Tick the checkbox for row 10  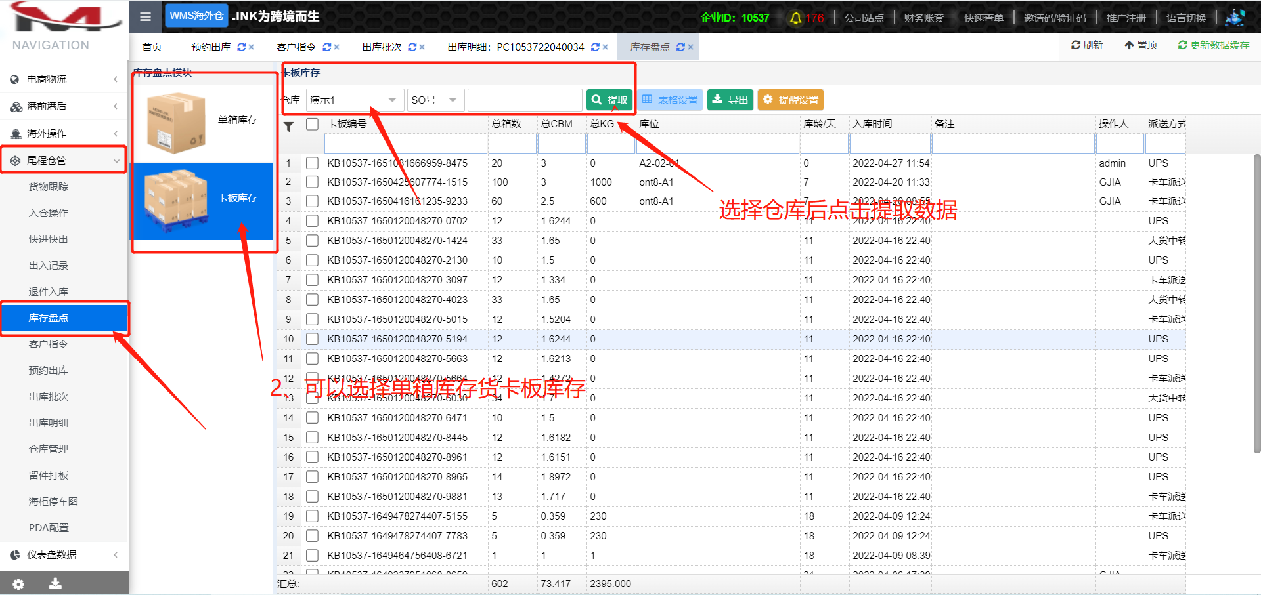(312, 339)
